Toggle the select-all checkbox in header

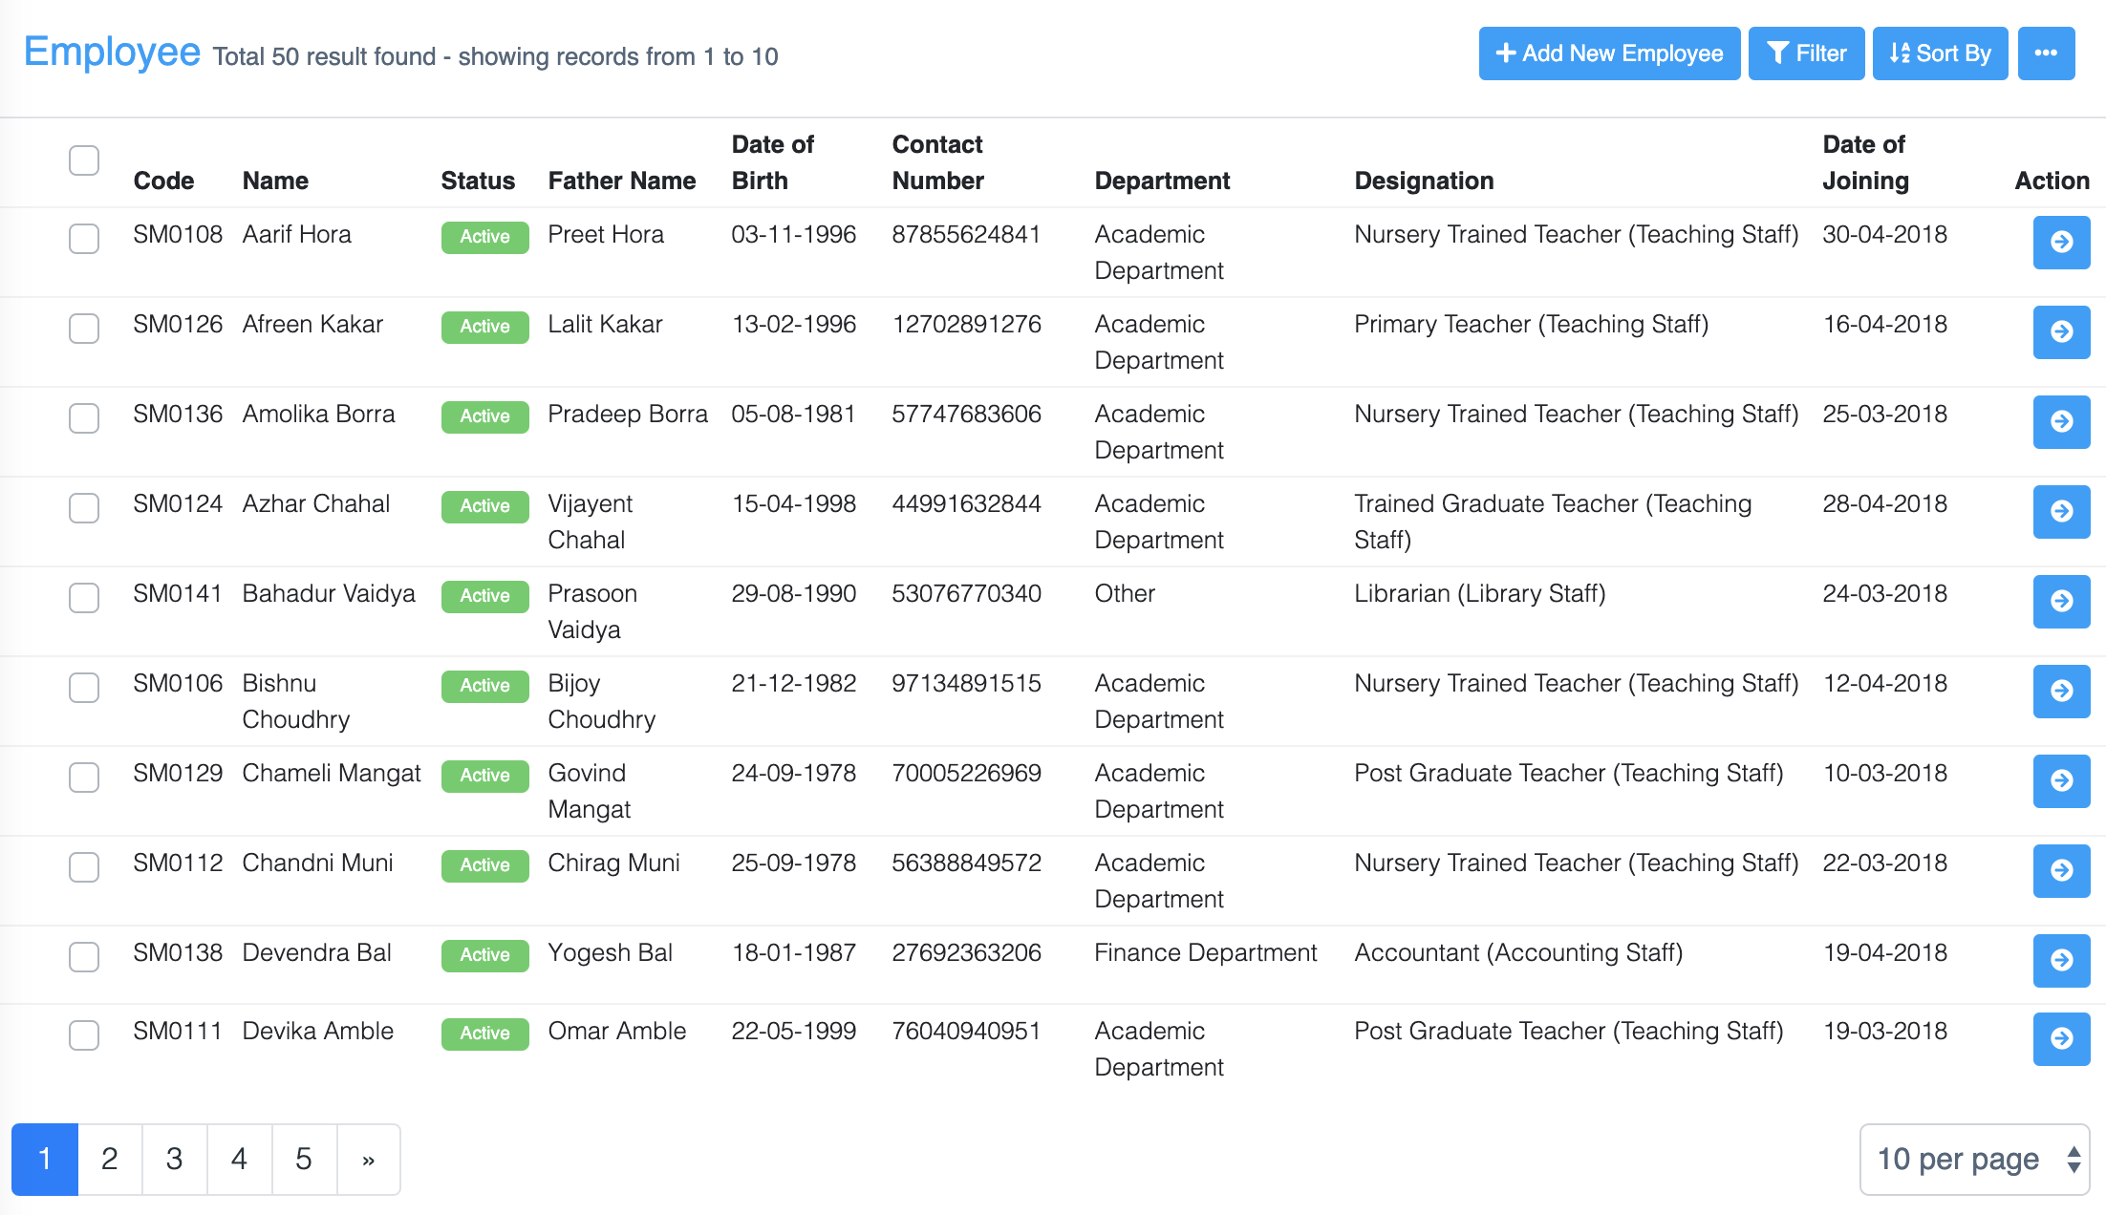pos(83,161)
